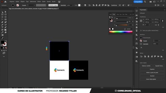The width and height of the screenshot is (166, 93).
Task: Open the Arquivo menu
Action: pyautogui.click(x=12, y=2)
